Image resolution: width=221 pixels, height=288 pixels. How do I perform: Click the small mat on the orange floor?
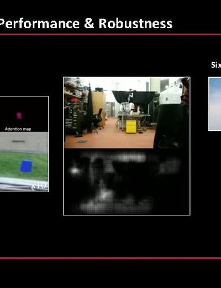click(82, 142)
